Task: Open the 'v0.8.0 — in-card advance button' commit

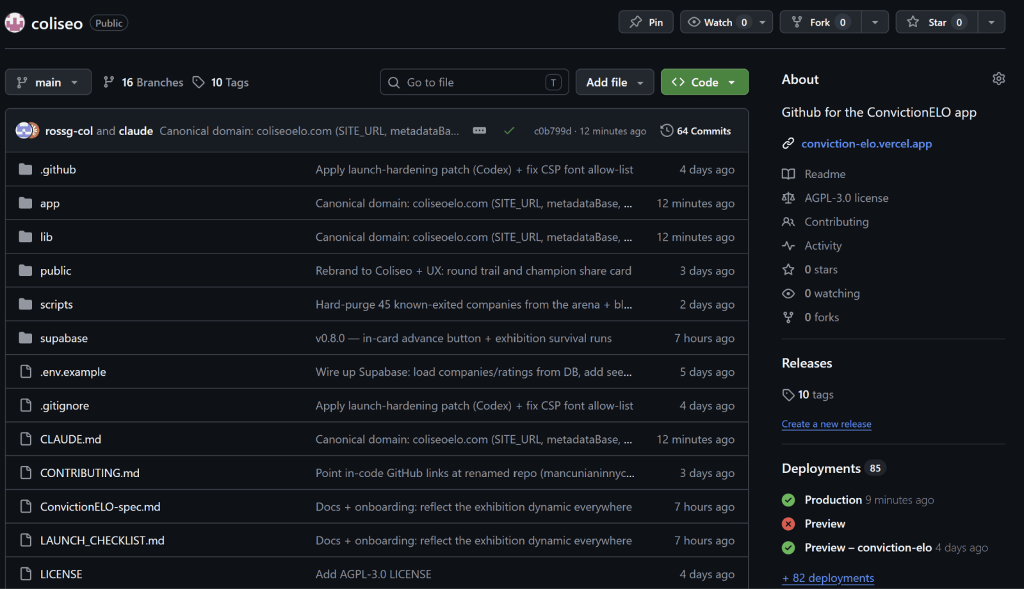Action: click(464, 337)
